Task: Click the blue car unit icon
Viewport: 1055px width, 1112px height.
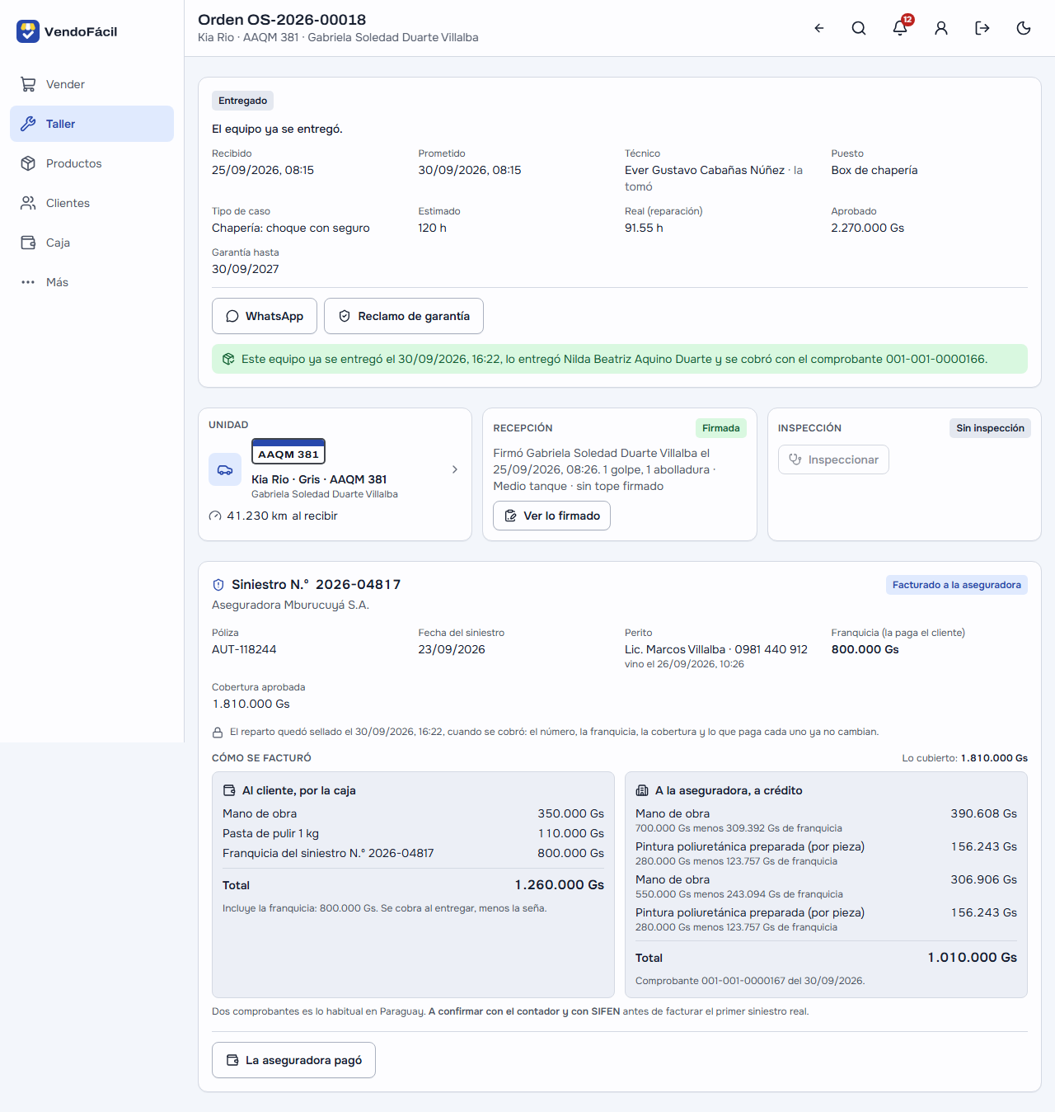Action: 225,469
